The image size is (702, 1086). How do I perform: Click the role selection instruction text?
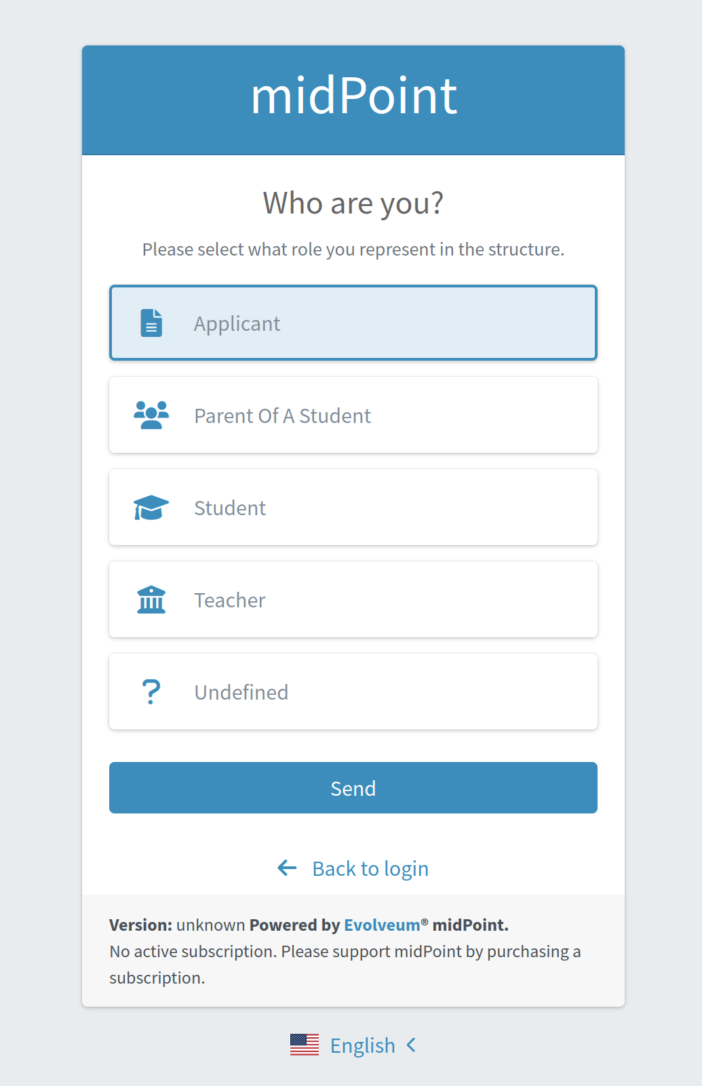pyautogui.click(x=353, y=249)
